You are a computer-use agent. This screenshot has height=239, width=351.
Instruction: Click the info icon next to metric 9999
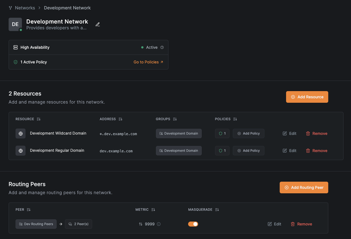pyautogui.click(x=158, y=224)
